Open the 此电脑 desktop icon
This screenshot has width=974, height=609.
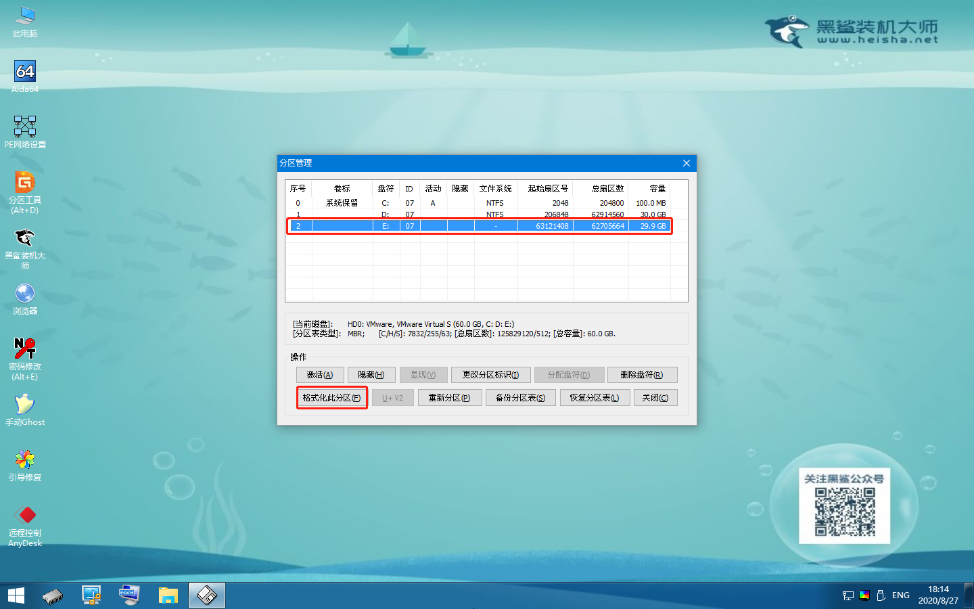tap(25, 22)
